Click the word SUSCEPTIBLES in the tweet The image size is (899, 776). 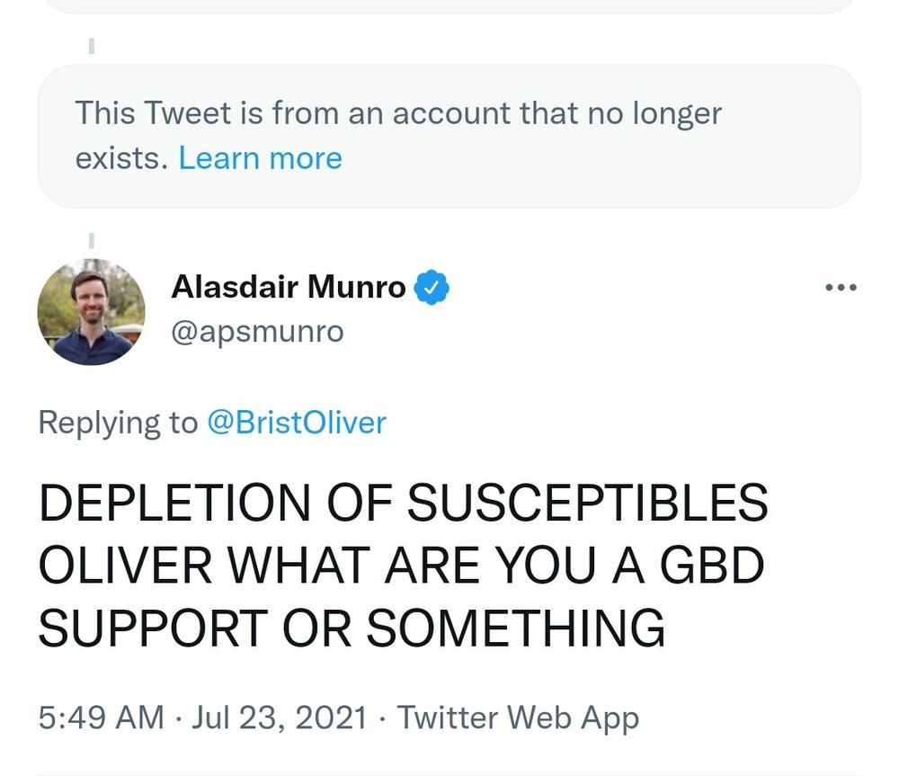pos(587,505)
